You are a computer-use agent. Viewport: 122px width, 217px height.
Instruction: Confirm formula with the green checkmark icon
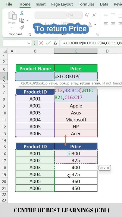coord(48,43)
